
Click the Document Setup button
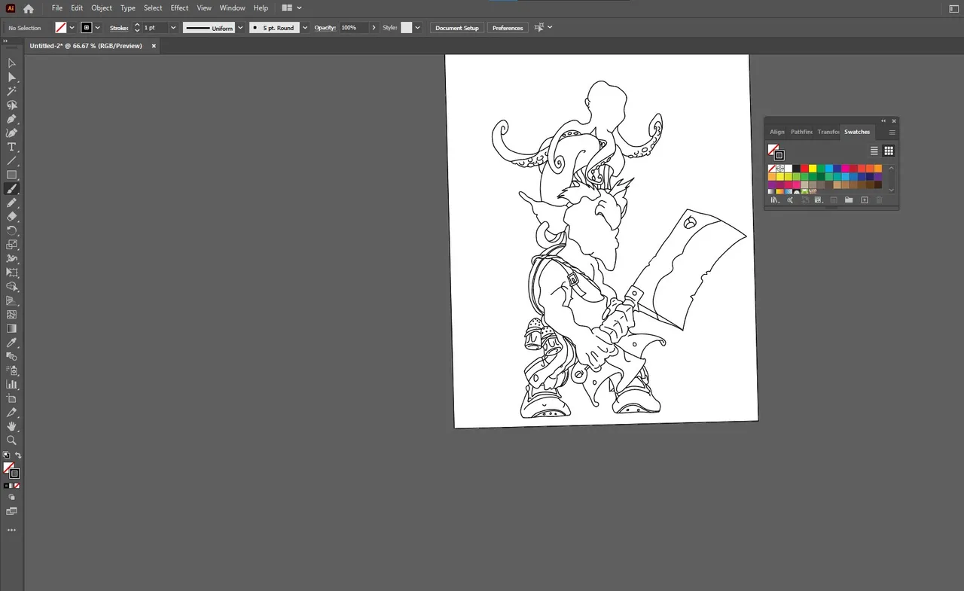pyautogui.click(x=457, y=28)
